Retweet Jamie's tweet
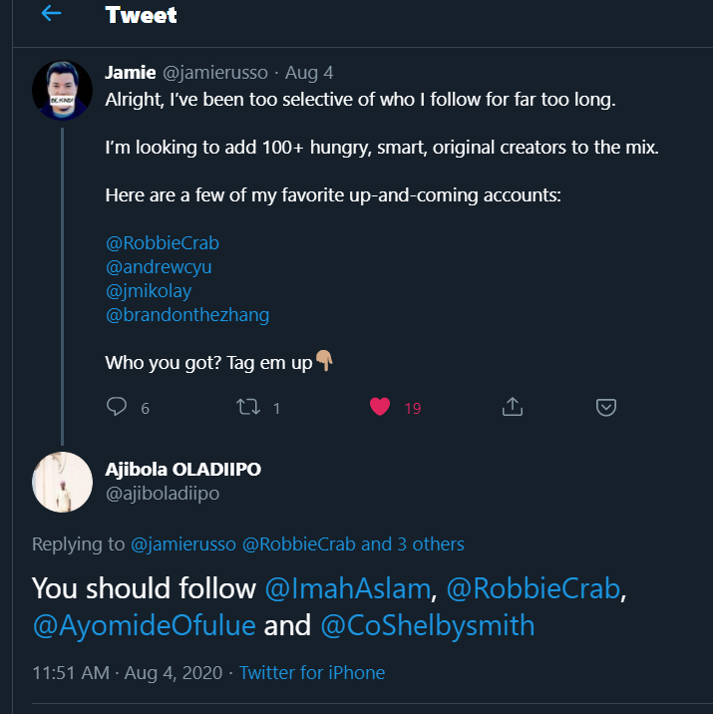Screen dimensions: 713x714 click(243, 407)
